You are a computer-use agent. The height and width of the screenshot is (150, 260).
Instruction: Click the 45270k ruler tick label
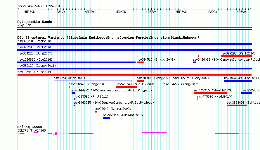(x=151, y=12)
